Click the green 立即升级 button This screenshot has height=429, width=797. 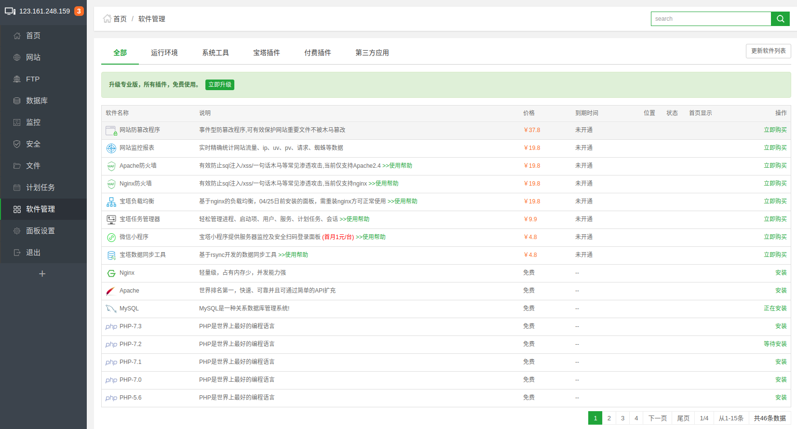point(220,85)
